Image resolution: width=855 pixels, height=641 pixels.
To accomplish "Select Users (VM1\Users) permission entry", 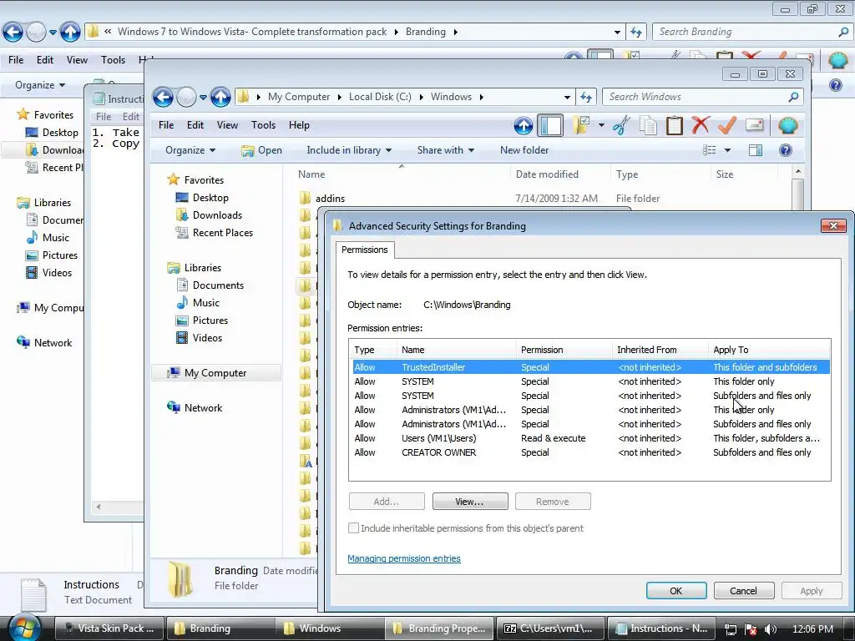I will 591,438.
